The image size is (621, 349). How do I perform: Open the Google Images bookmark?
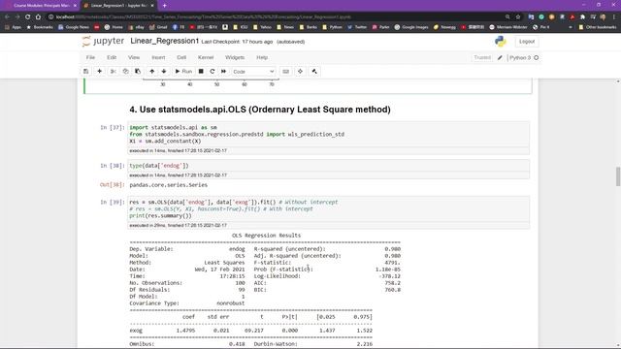(x=411, y=27)
